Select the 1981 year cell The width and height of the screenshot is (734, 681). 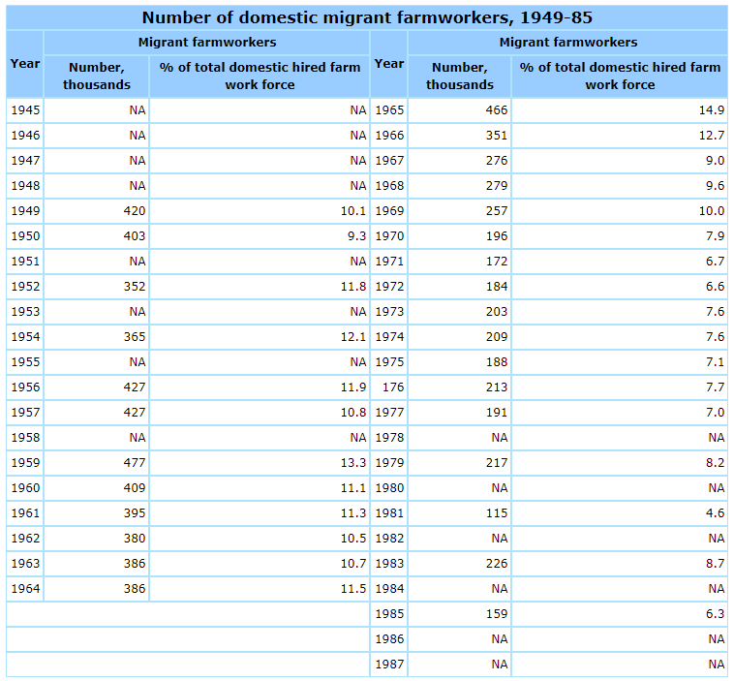(x=389, y=512)
